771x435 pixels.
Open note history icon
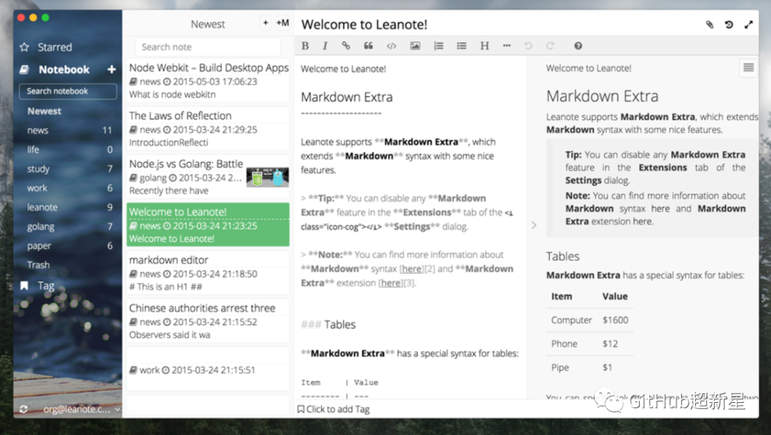729,24
